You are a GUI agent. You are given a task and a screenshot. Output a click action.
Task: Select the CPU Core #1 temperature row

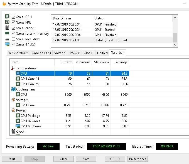pos(70,79)
